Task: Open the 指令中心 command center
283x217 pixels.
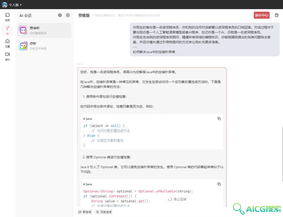Action: (262, 15)
